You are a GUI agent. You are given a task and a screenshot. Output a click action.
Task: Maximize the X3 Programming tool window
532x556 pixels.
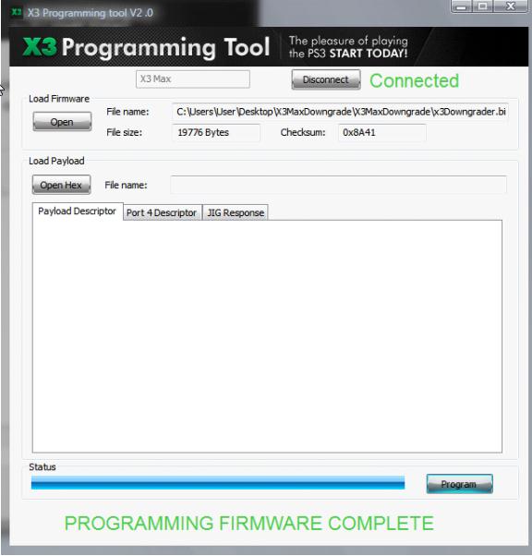click(483, 6)
